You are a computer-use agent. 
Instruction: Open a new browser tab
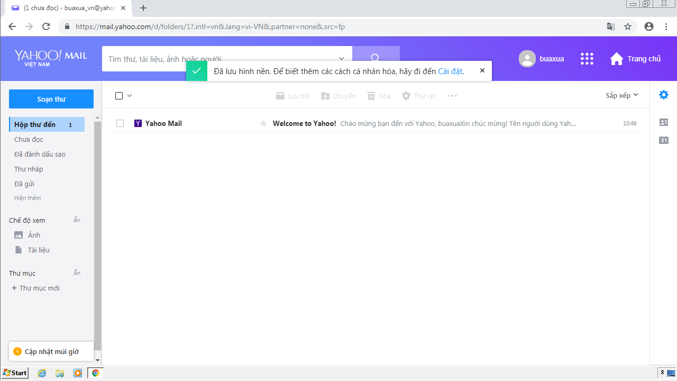143,8
